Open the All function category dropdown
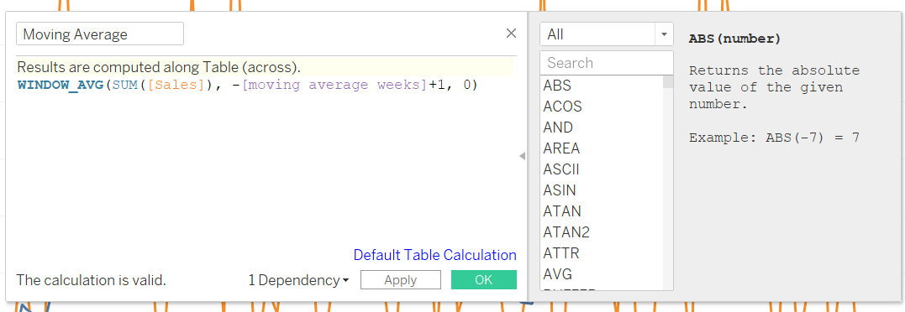This screenshot has height=312, width=905. [607, 34]
